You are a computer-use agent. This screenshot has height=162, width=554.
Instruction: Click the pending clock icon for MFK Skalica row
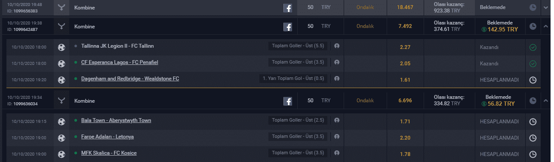[533, 154]
